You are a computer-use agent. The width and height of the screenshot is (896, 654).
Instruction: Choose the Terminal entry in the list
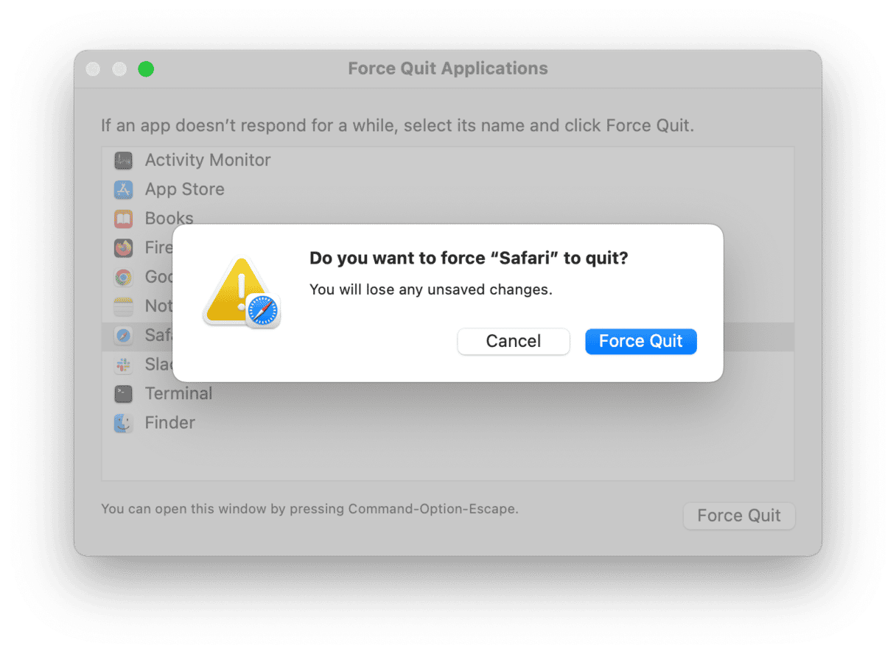(448, 394)
